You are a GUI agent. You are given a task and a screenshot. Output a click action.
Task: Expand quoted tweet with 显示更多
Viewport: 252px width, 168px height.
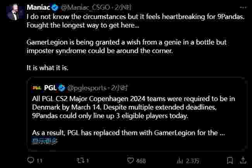click(45, 141)
